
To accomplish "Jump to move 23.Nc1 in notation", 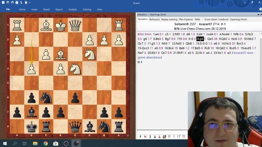I will click(x=219, y=53).
